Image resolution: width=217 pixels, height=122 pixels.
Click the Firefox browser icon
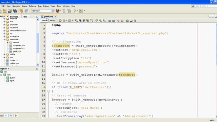(x=57, y=11)
